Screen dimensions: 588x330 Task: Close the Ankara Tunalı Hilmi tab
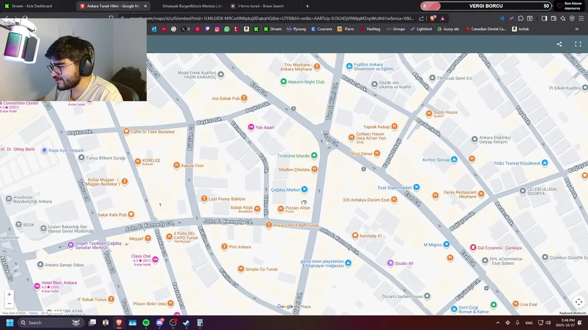(x=146, y=6)
